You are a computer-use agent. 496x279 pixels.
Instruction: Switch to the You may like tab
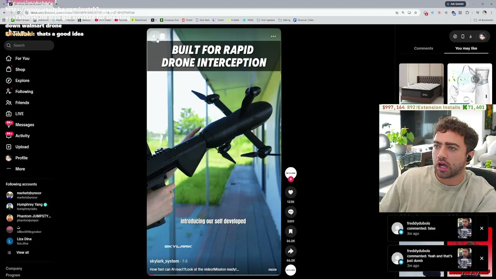[x=466, y=48]
